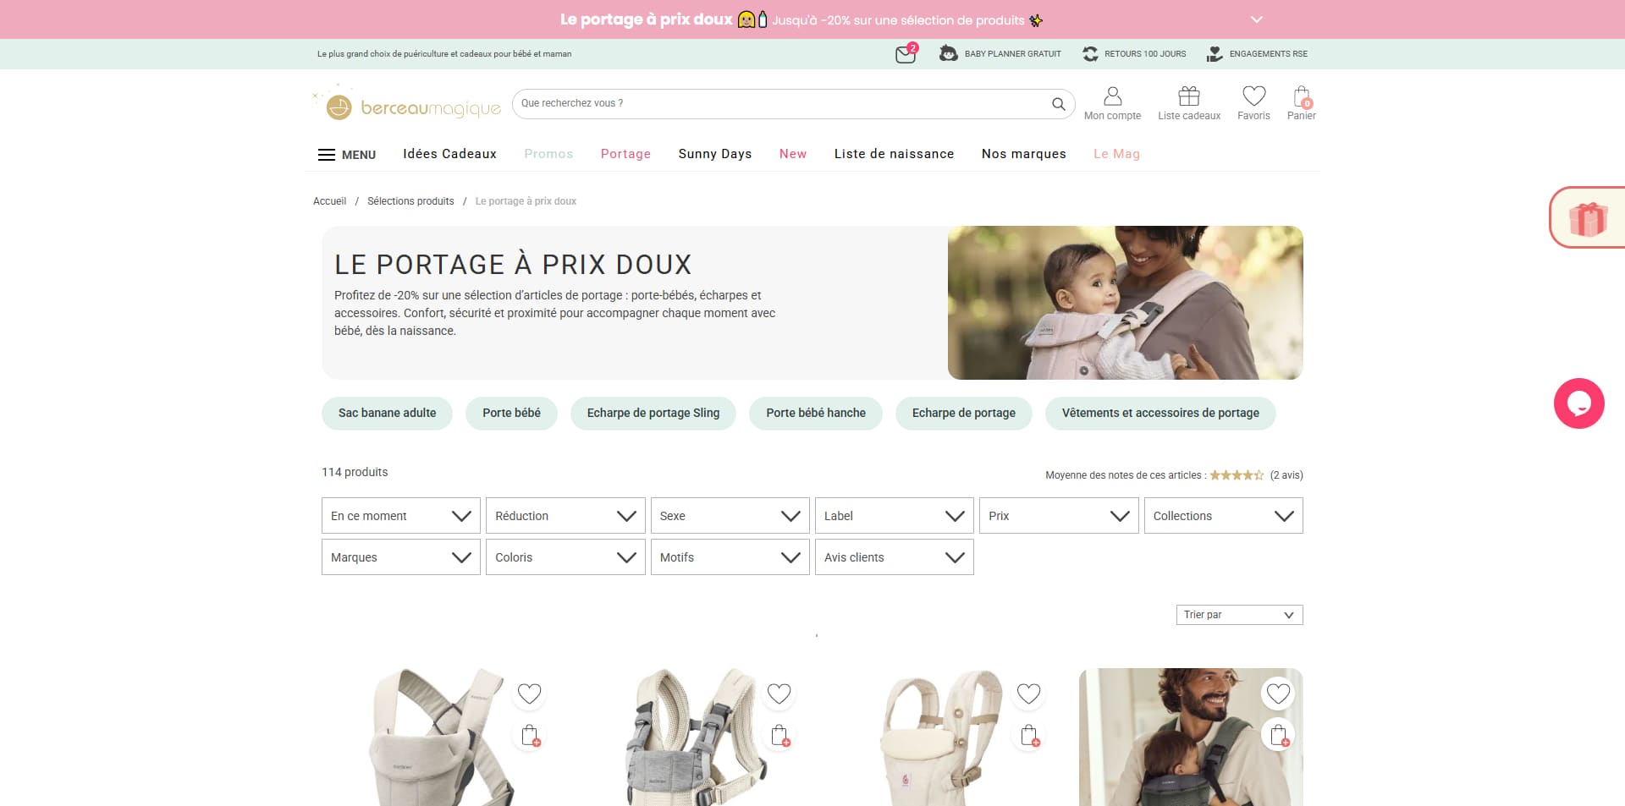The height and width of the screenshot is (806, 1625).
Task: Favorite the third cream carrier
Action: tap(1029, 694)
